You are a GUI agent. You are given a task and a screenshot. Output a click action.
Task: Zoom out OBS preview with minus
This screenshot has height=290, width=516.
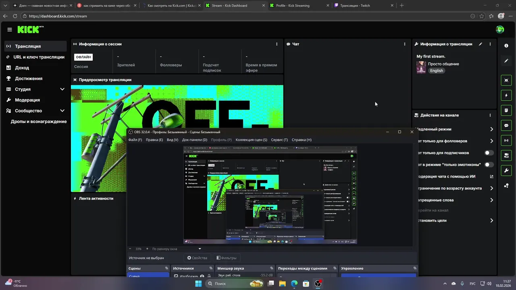coord(130,249)
